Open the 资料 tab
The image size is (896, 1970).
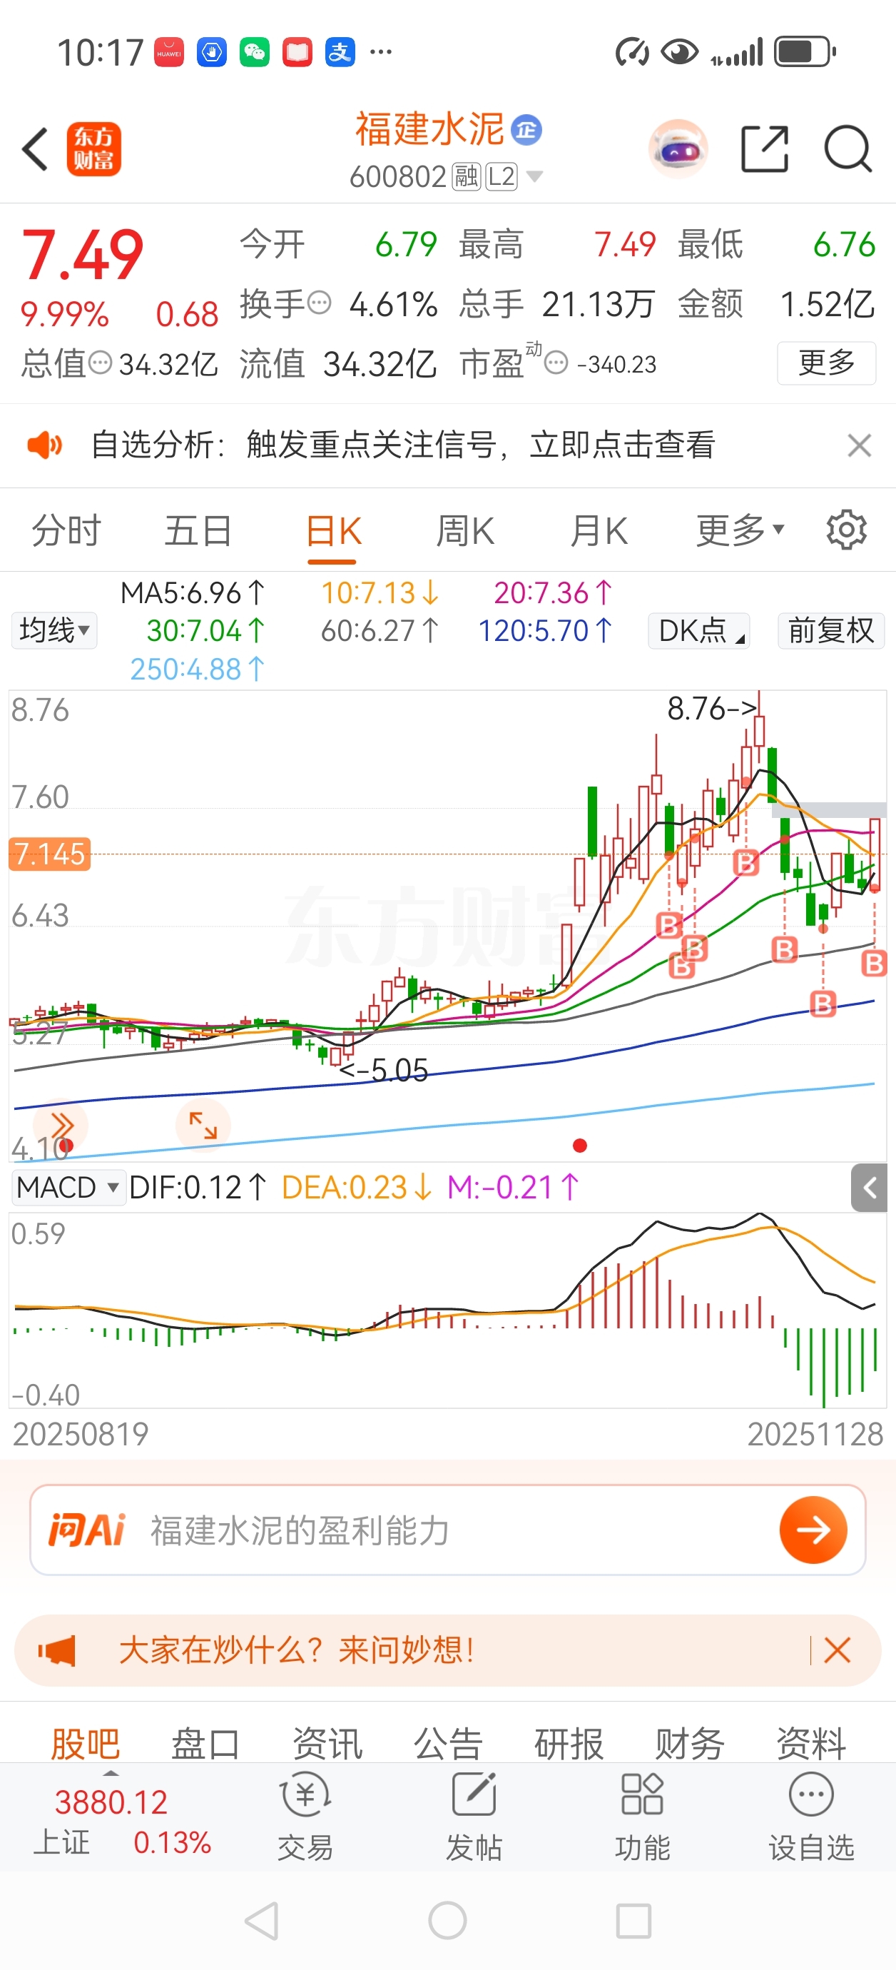pos(811,1744)
